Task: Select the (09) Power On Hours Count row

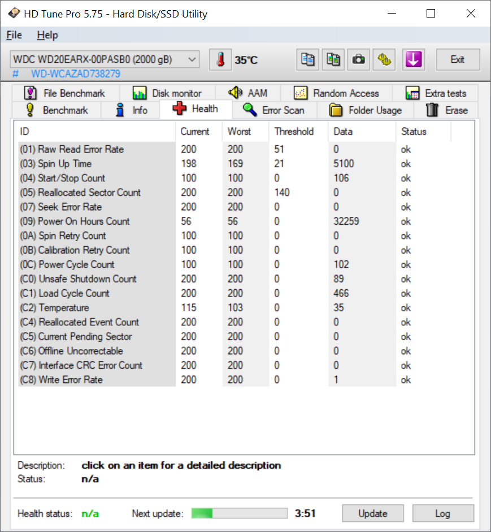Action: 234,221
